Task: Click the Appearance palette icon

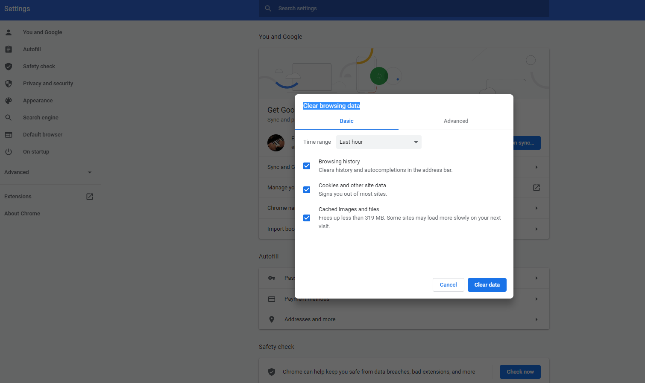Action: click(9, 101)
